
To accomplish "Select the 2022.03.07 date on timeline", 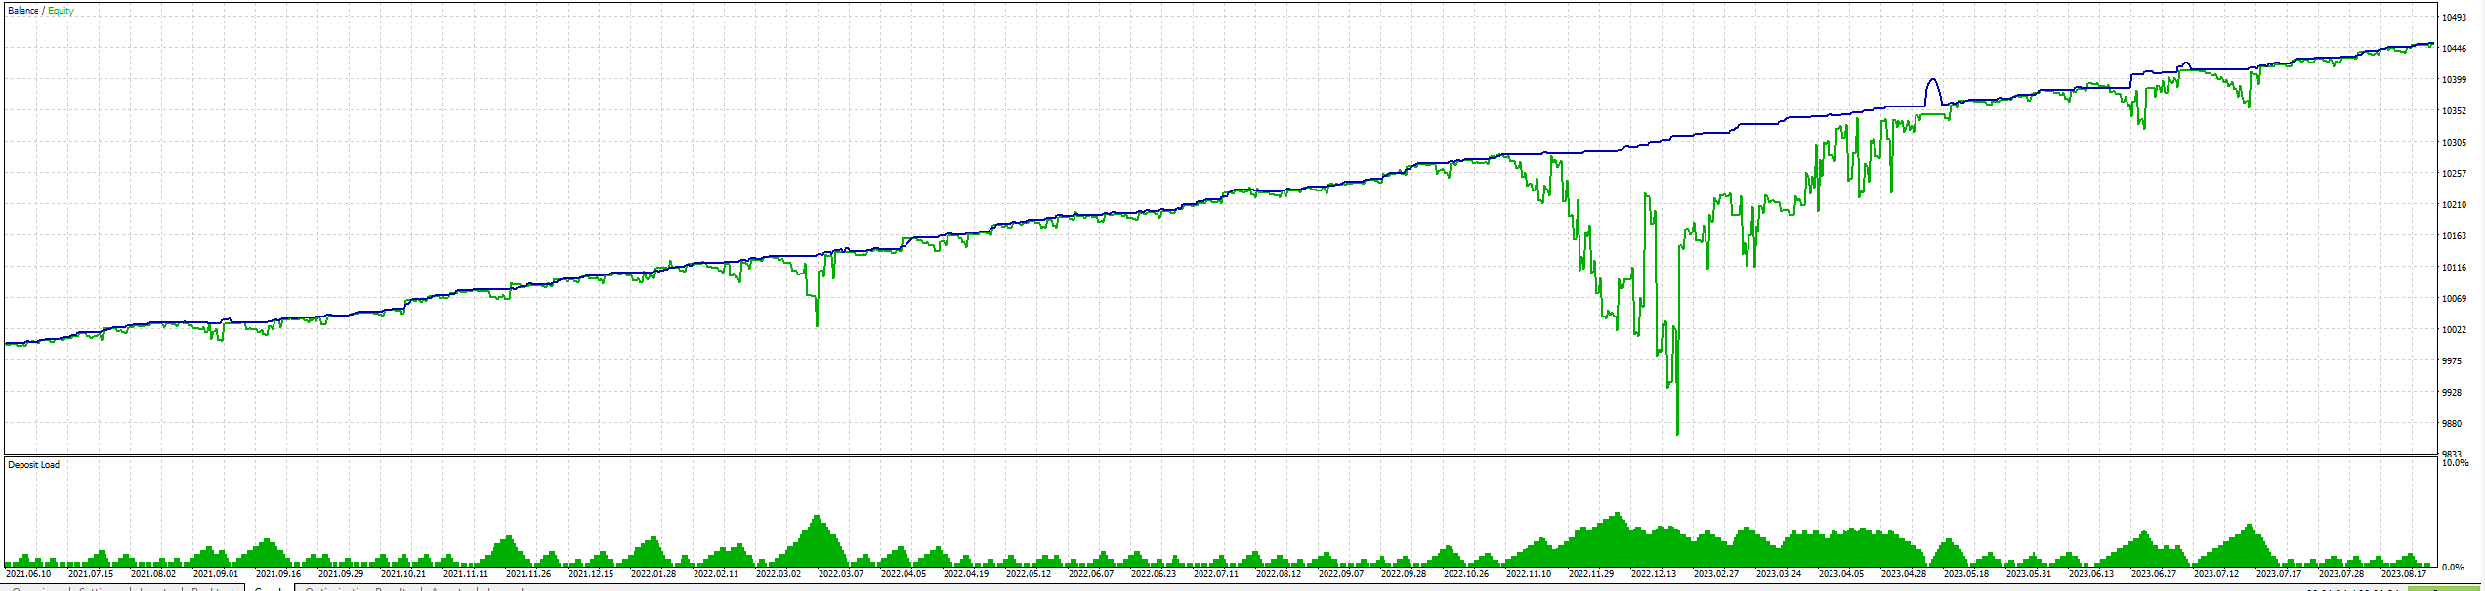I will (x=840, y=574).
